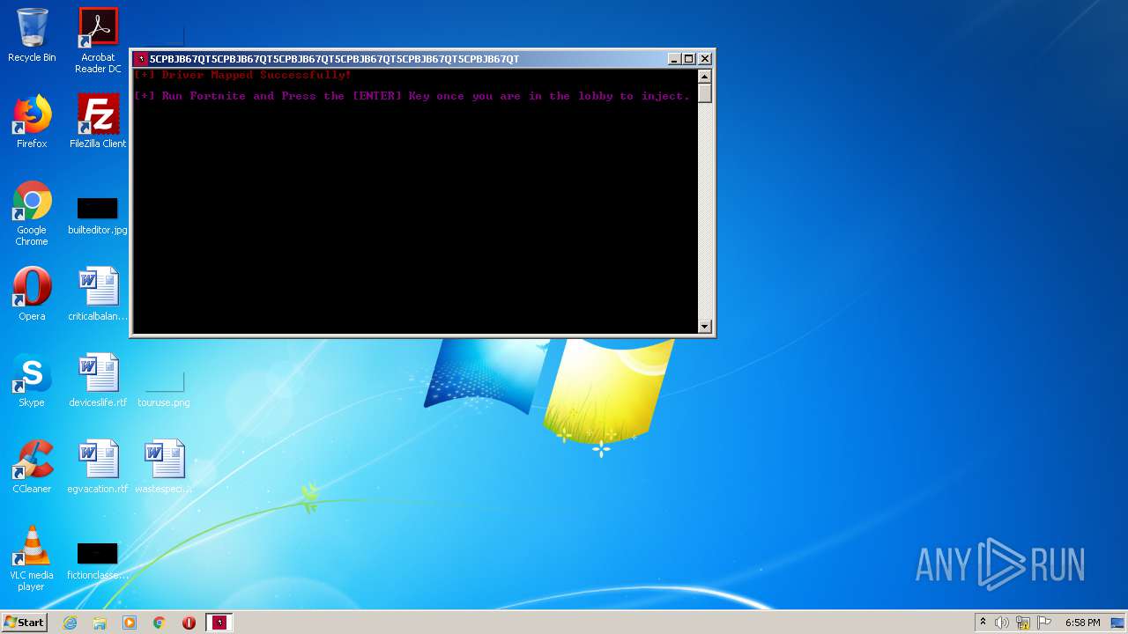Viewport: 1128px width, 634px height.
Task: Click the console title bar text 5CPBJB67QT…
Action: click(x=334, y=59)
